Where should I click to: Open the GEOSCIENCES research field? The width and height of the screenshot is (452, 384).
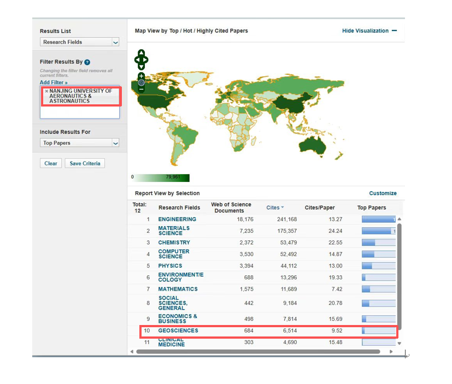[x=178, y=330]
